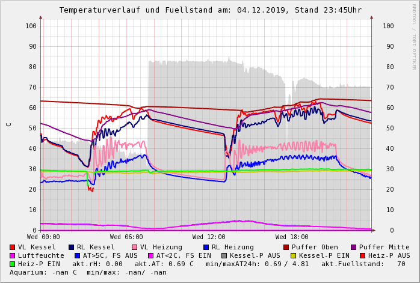Click the chart title 'Temperaturverlauf und Fuellstand'
Screen dimensions: 420x283
158,10
